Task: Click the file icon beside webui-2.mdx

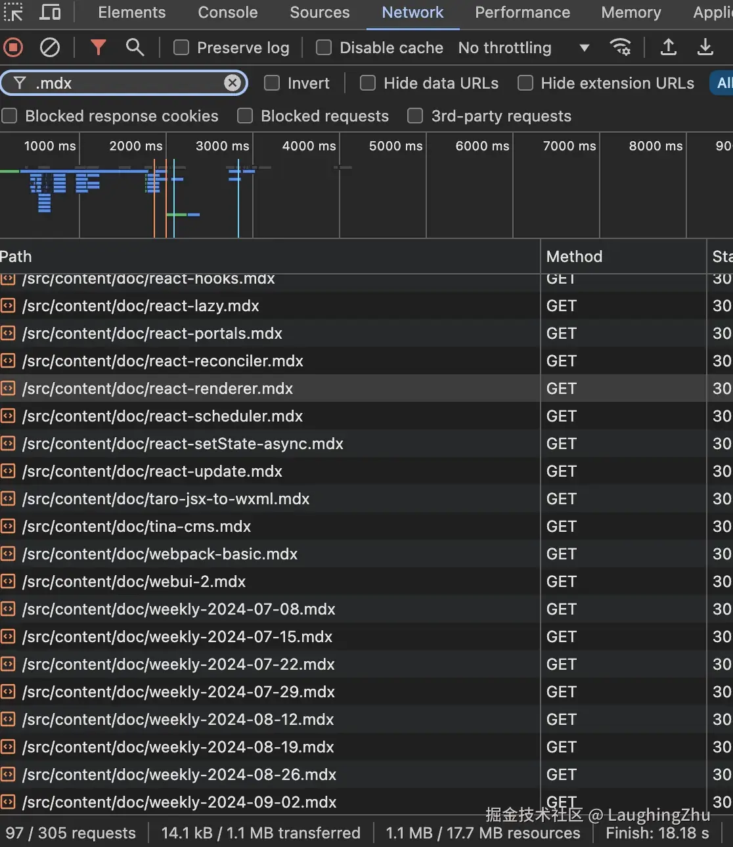Action: [x=8, y=582]
